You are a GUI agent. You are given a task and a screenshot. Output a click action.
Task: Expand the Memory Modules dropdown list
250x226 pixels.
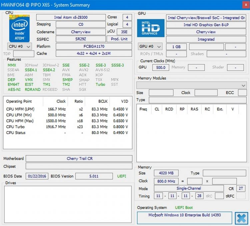243,85
